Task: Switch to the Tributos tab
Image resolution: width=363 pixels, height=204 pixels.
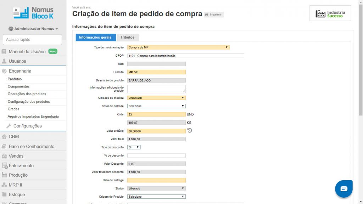Action: tap(128, 37)
